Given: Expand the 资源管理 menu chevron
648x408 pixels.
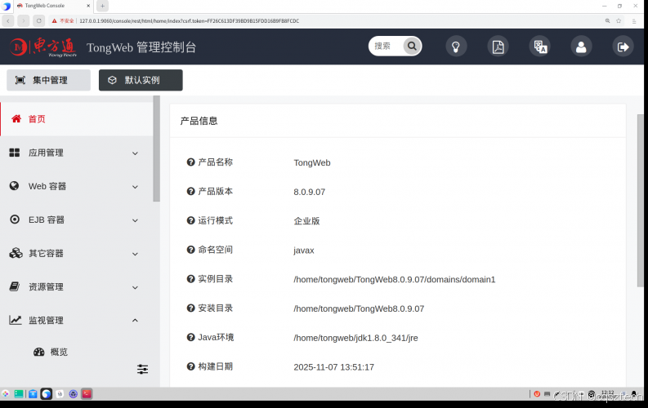Looking at the screenshot, I should [x=135, y=287].
